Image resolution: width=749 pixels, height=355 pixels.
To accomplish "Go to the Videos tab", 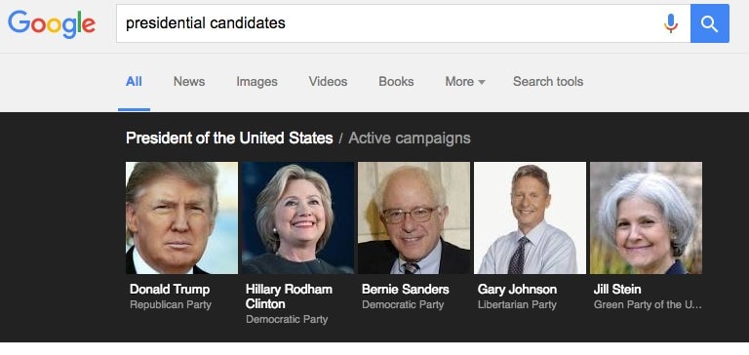I will (328, 82).
